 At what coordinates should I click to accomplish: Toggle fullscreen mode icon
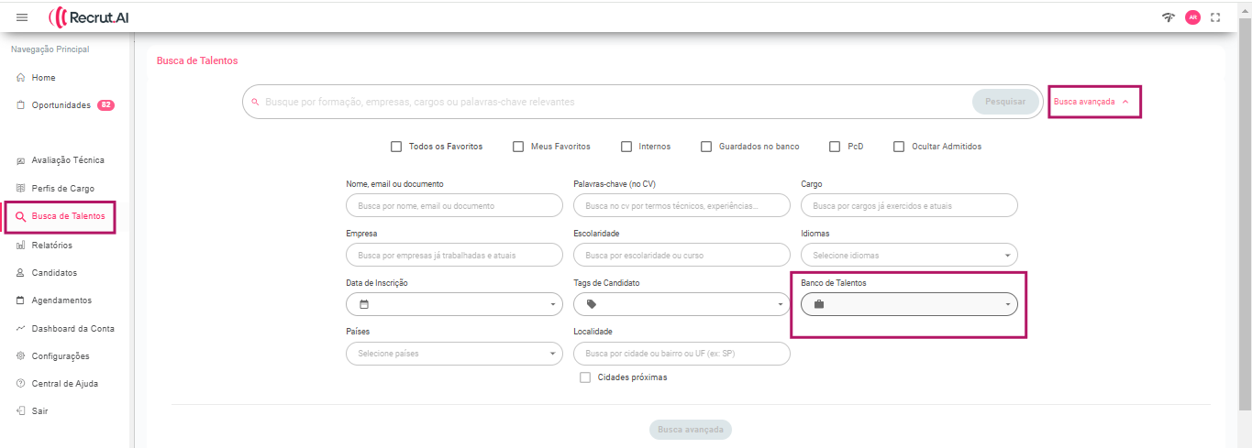pos(1215,17)
